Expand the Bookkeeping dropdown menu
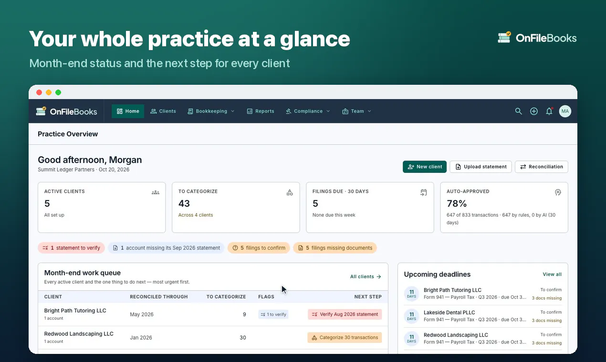The height and width of the screenshot is (362, 606). click(211, 111)
